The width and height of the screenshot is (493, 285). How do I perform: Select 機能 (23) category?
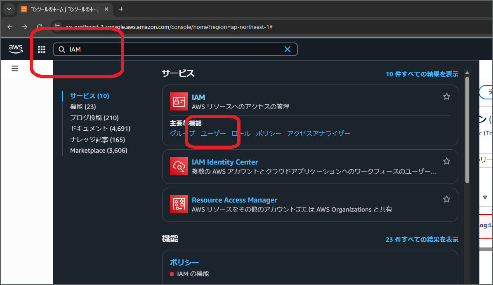(83, 107)
